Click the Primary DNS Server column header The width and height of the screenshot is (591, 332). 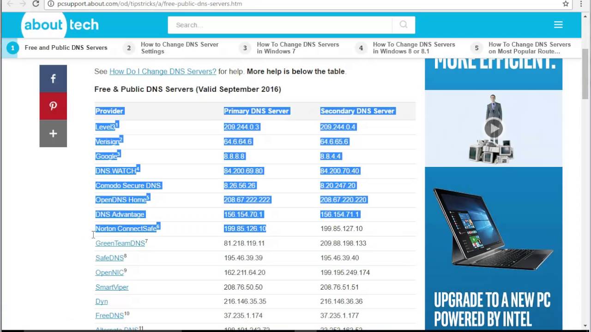point(256,111)
